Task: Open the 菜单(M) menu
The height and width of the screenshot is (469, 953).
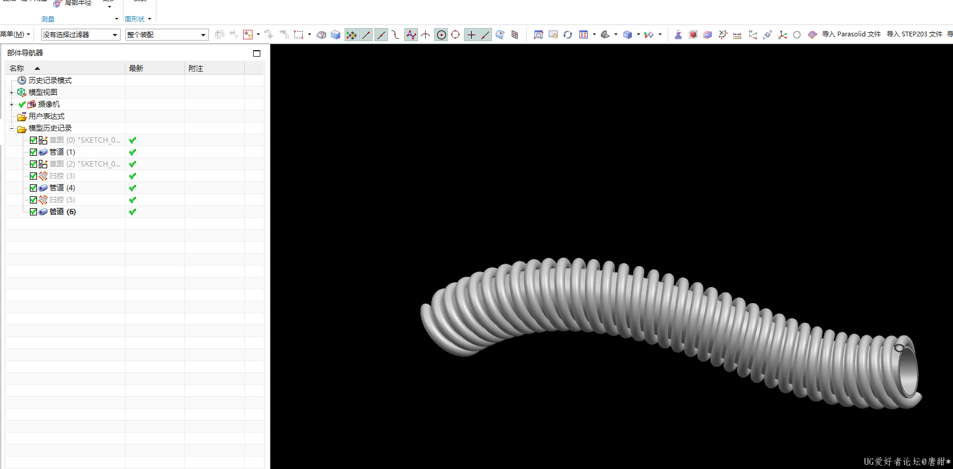Action: (15, 35)
